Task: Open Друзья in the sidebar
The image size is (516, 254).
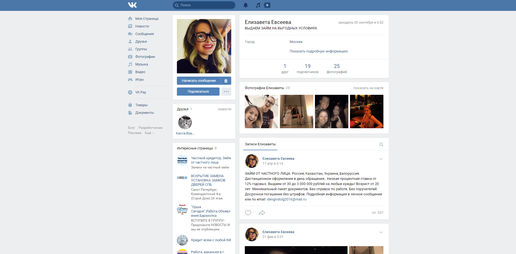Action: point(141,42)
